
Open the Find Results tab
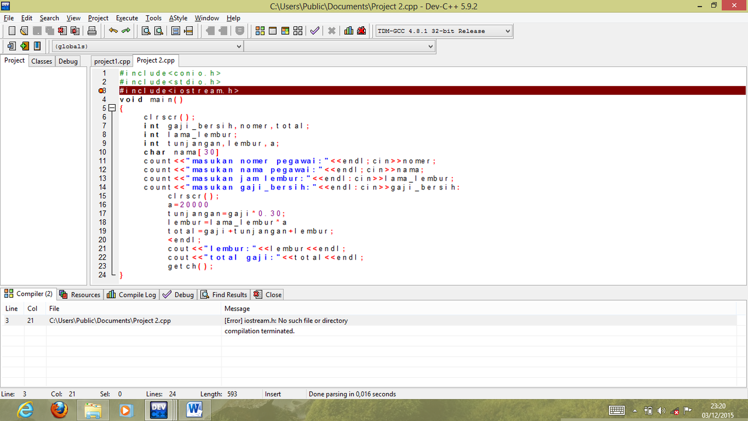point(224,295)
